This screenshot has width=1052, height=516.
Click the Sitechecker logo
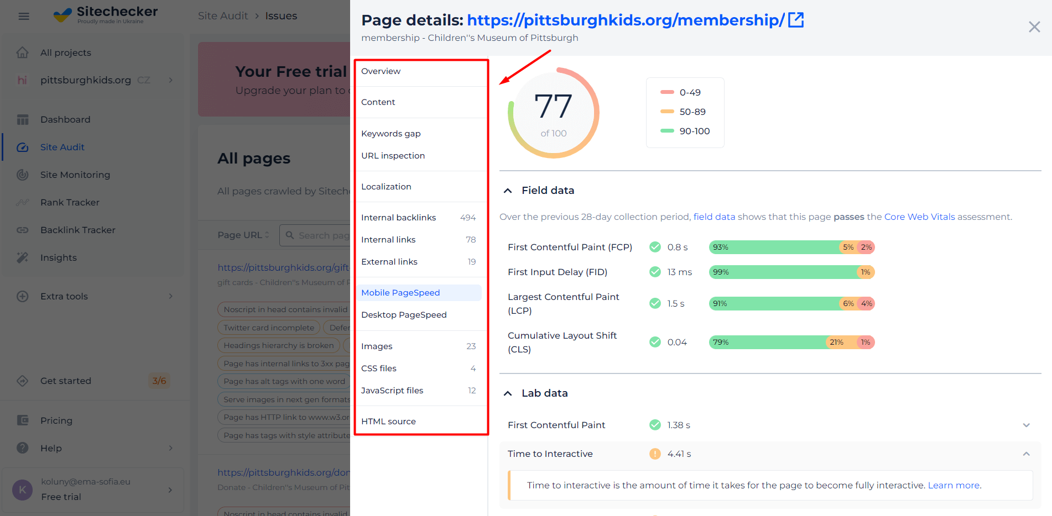pyautogui.click(x=106, y=14)
